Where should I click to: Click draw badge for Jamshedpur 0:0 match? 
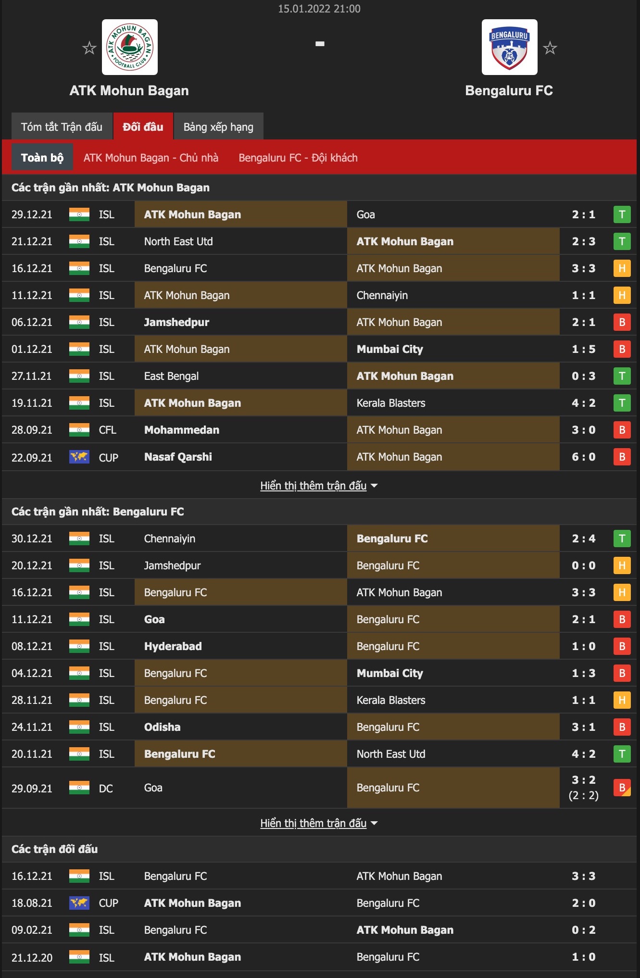622,565
